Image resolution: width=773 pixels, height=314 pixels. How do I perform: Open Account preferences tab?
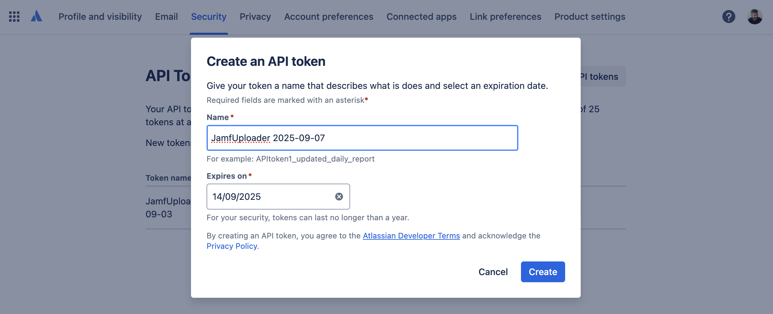click(329, 17)
